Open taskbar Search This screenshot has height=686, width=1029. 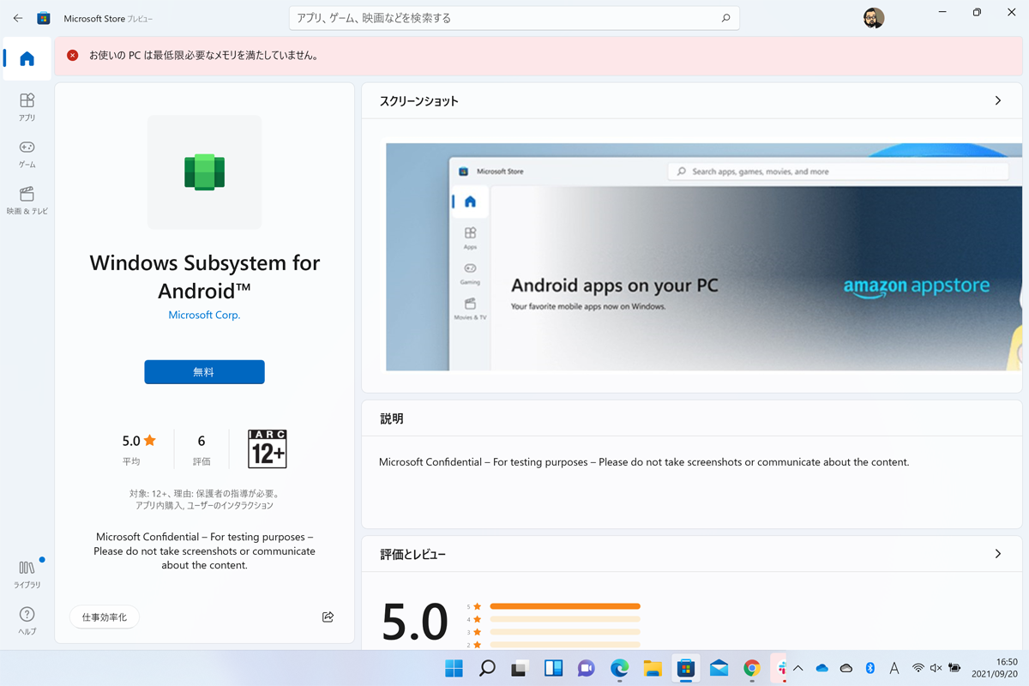click(487, 669)
